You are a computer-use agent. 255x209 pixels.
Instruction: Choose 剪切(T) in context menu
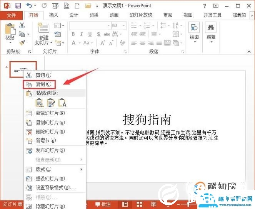(55, 75)
